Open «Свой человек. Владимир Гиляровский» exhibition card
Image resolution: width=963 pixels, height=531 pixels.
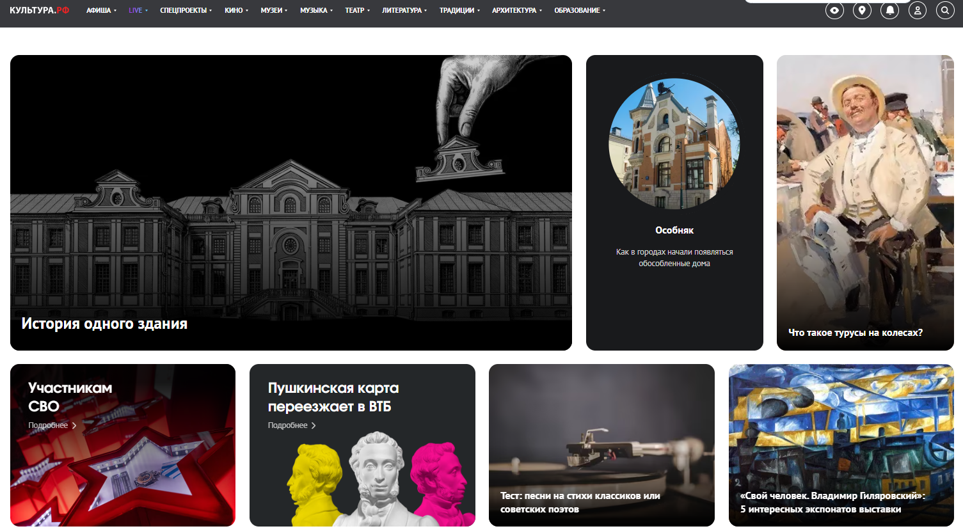tap(841, 445)
